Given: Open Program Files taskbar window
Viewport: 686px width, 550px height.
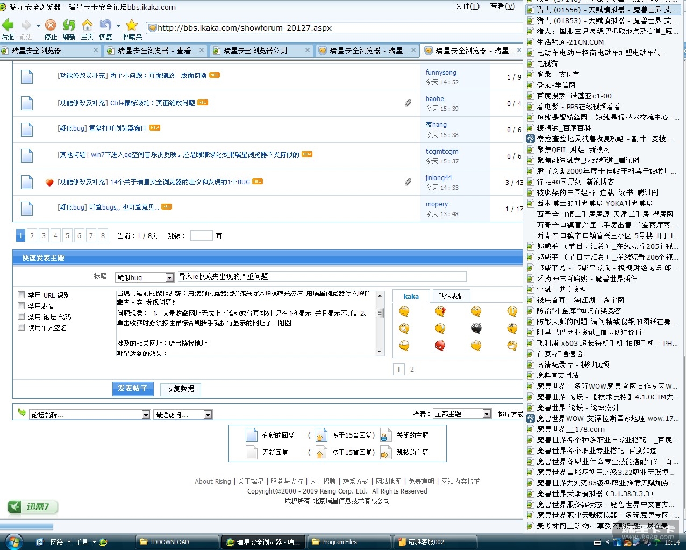Looking at the screenshot, I should pyautogui.click(x=349, y=542).
